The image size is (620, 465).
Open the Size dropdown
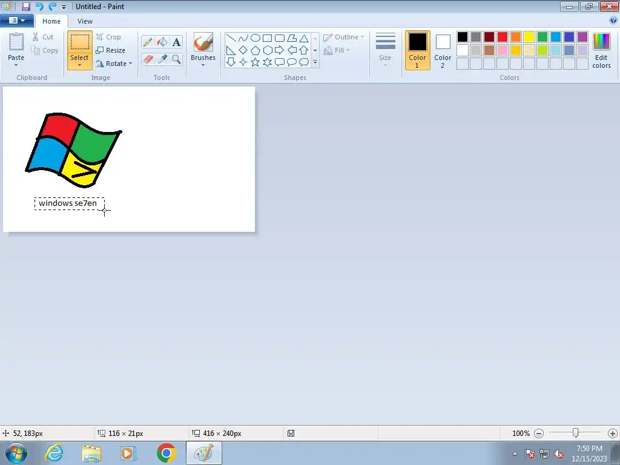tap(385, 50)
